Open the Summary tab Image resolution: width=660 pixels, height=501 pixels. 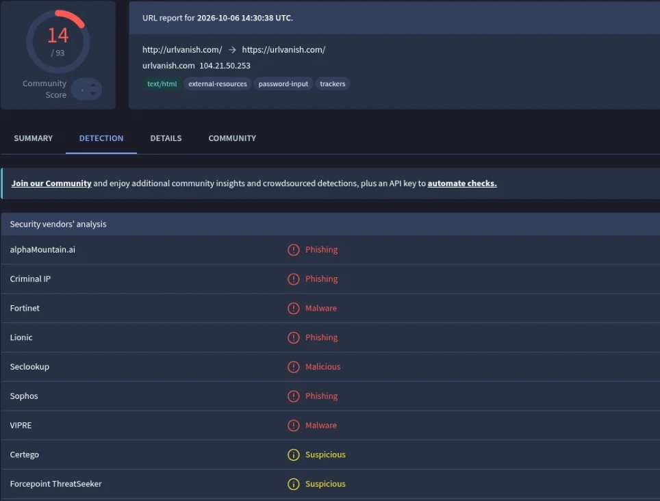coord(34,138)
